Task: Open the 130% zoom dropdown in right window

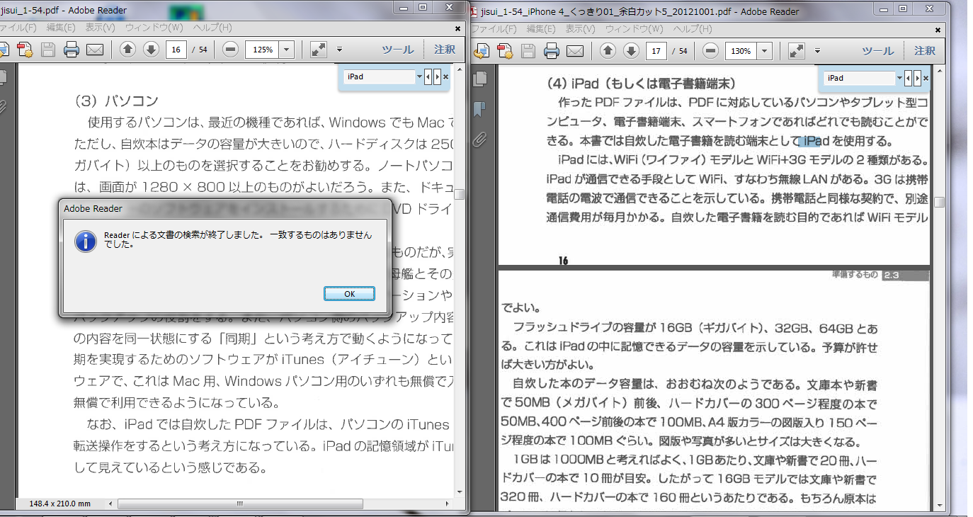Action: 764,51
